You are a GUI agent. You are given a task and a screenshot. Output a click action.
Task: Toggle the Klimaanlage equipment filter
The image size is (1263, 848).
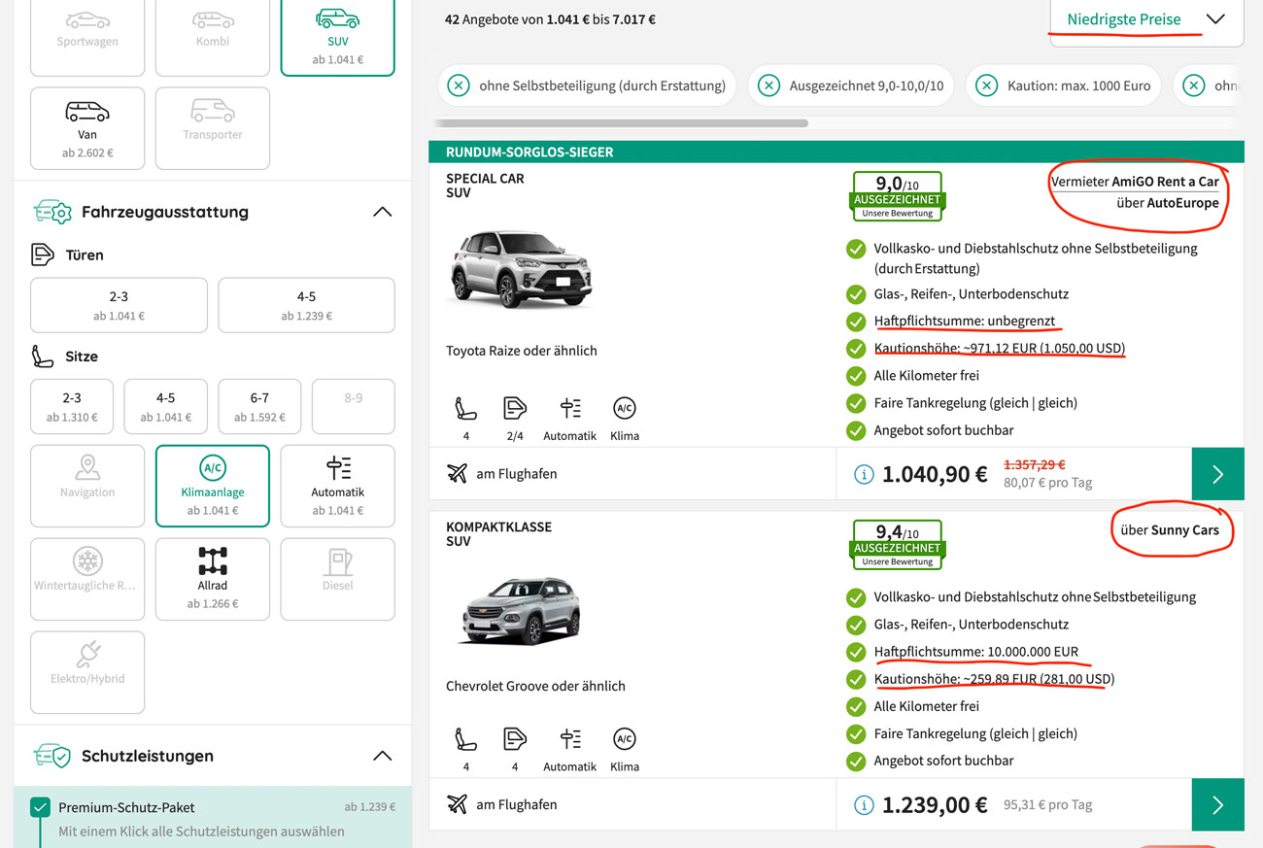click(213, 486)
